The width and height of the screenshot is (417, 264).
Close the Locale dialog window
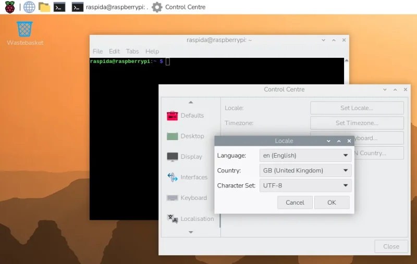(349, 141)
